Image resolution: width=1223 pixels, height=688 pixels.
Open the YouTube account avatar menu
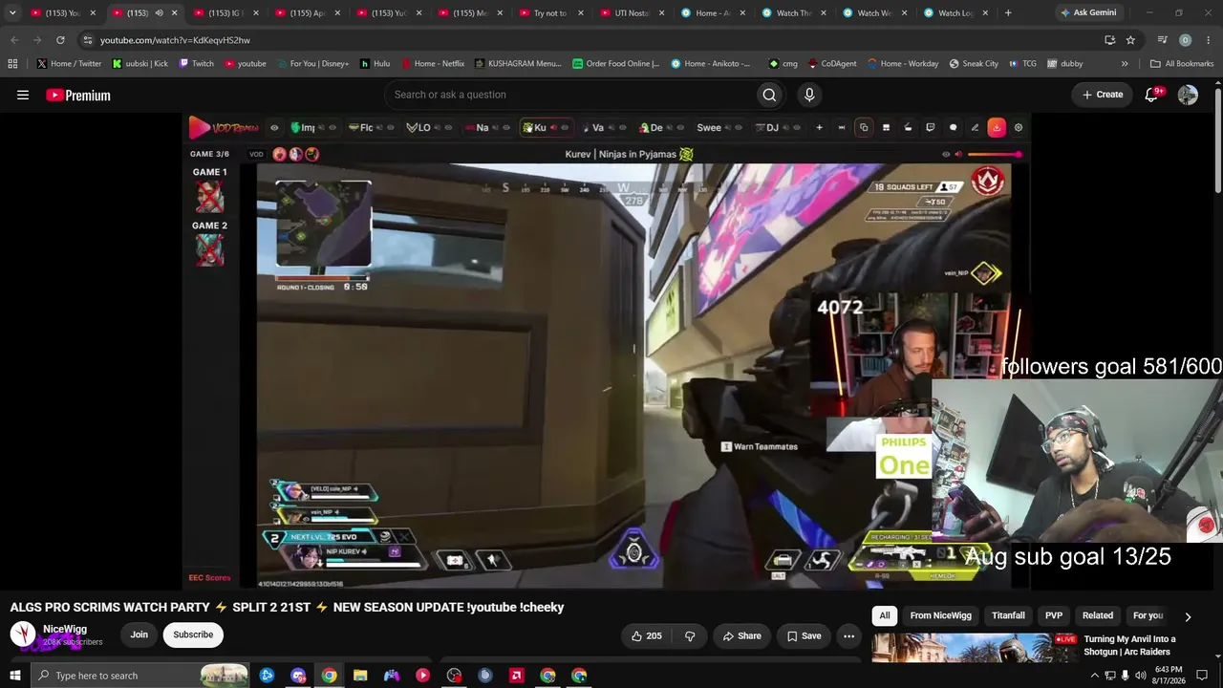[1188, 95]
